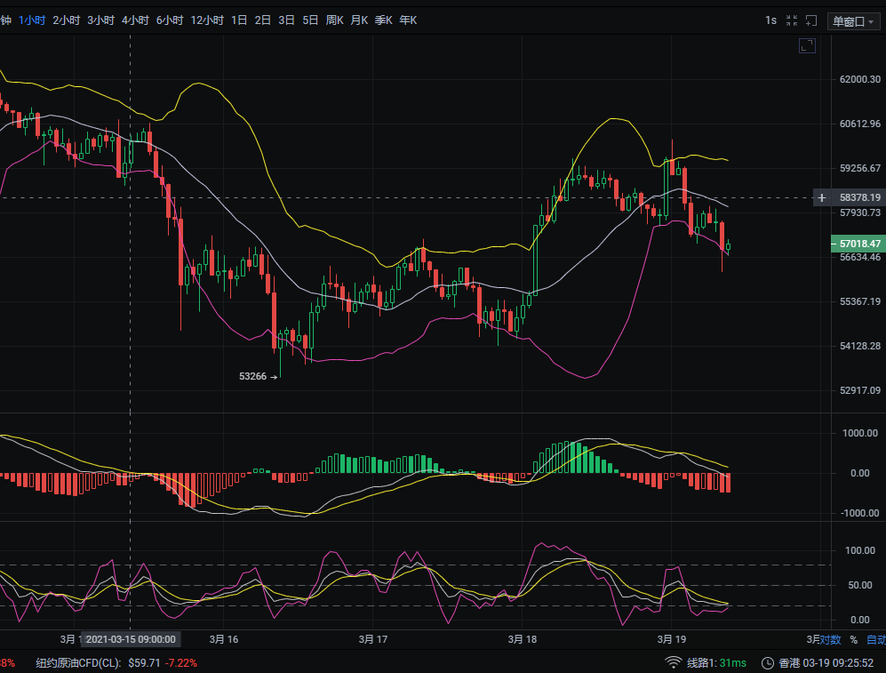Open the chart fullscreen expand icon
Image resolution: width=886 pixels, height=673 pixels.
[807, 46]
